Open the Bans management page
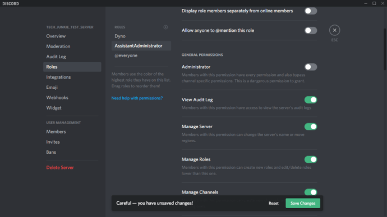This screenshot has height=217, width=387. click(x=72, y=152)
